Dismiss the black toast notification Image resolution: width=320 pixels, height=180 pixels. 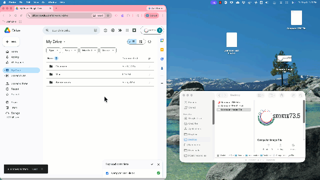(x=42, y=169)
